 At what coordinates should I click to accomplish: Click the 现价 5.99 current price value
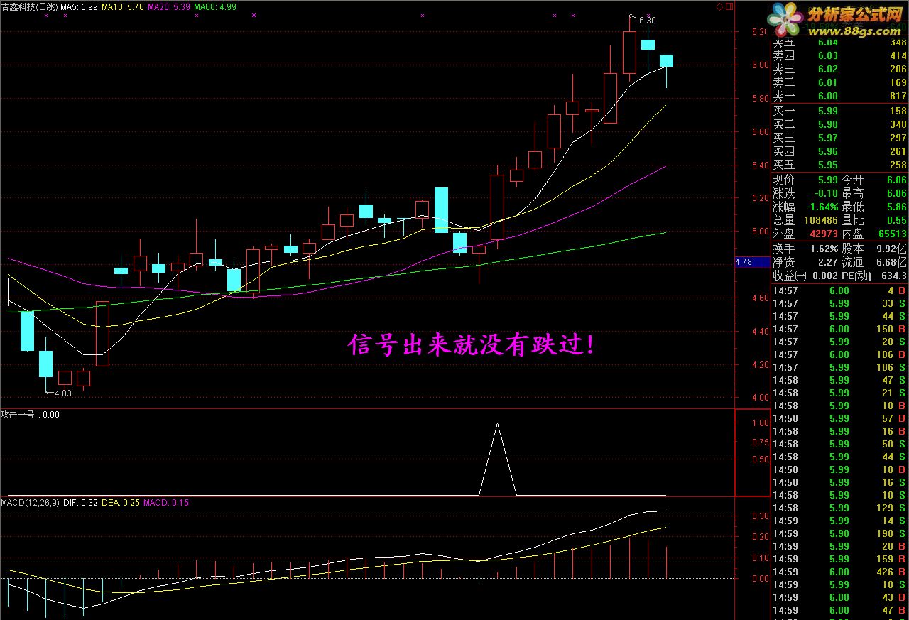[827, 180]
